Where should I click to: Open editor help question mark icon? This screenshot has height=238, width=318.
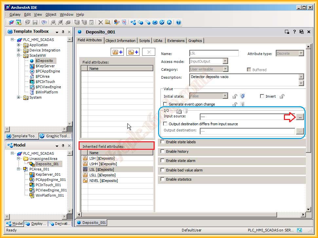click(294, 32)
